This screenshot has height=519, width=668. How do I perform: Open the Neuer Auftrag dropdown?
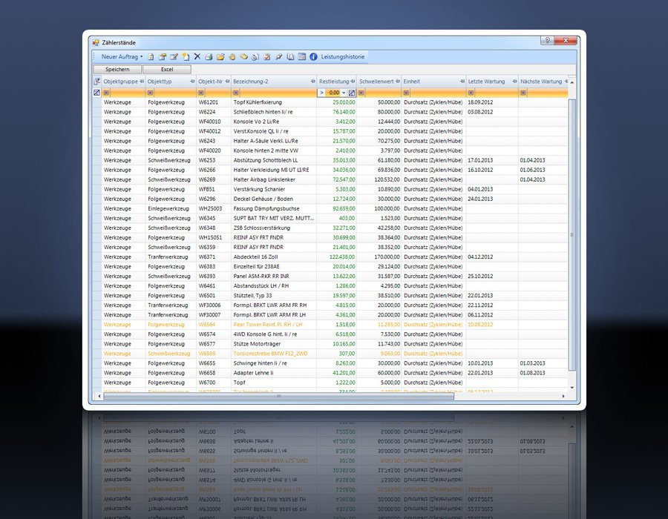[x=122, y=56]
